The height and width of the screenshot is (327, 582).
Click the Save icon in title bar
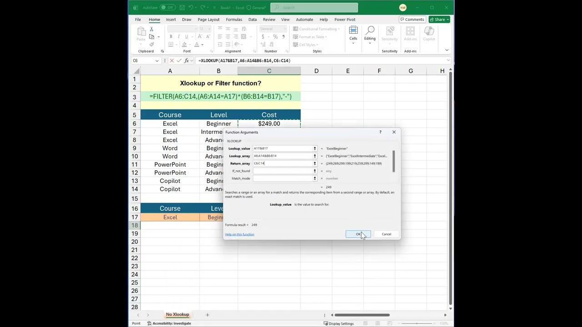[182, 8]
